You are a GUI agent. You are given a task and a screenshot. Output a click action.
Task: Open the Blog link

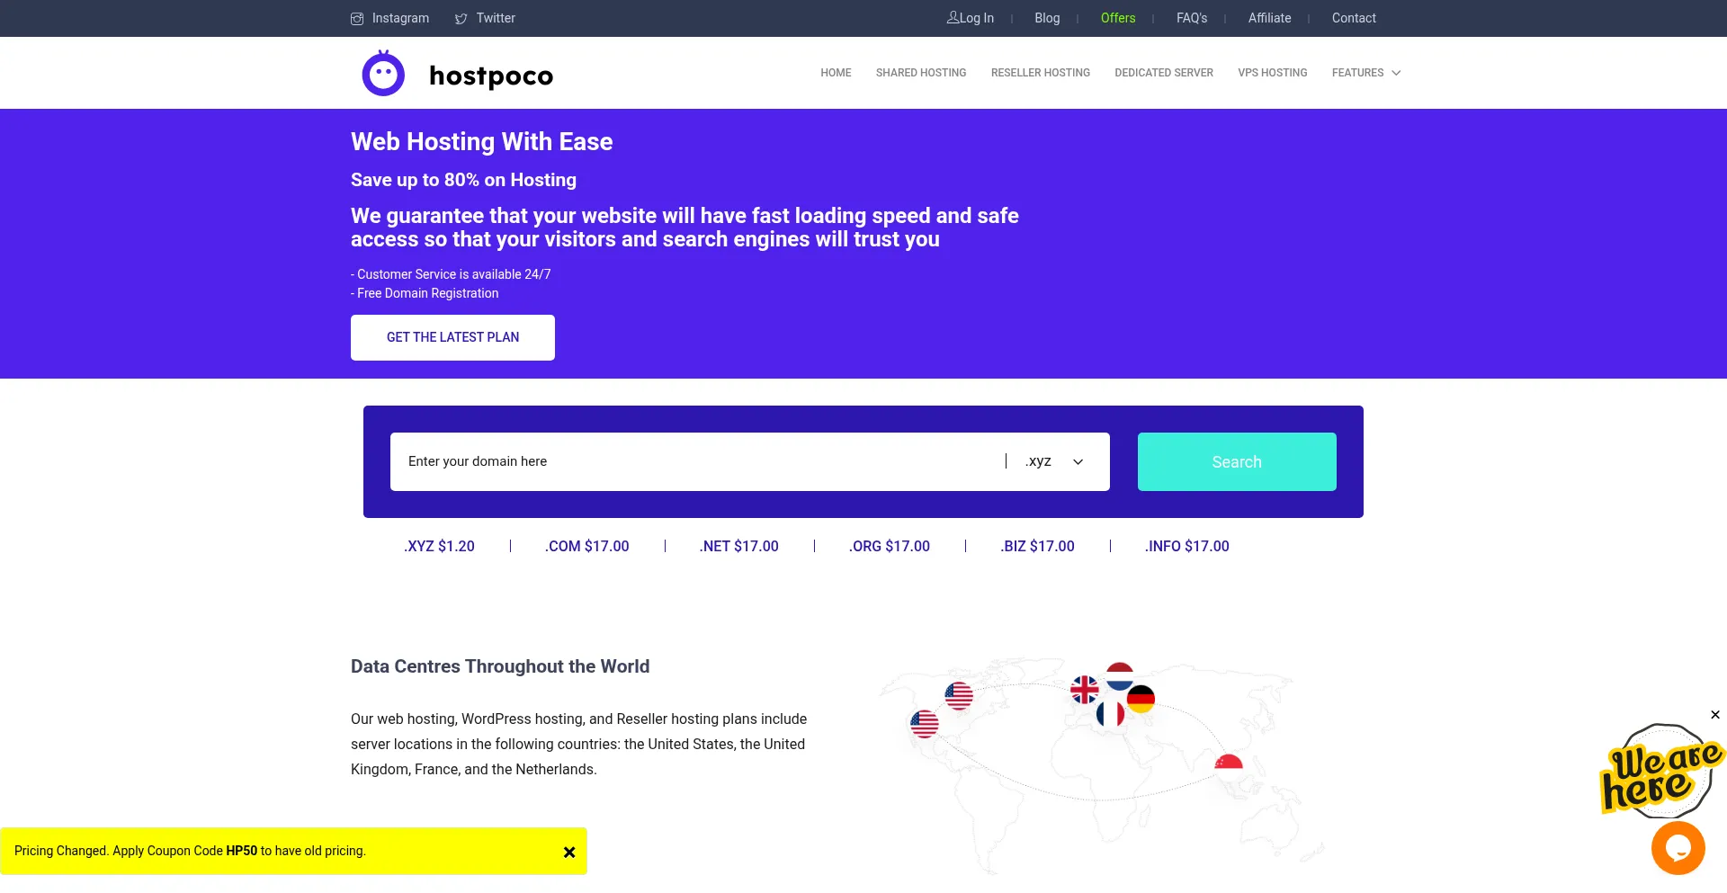pos(1047,18)
